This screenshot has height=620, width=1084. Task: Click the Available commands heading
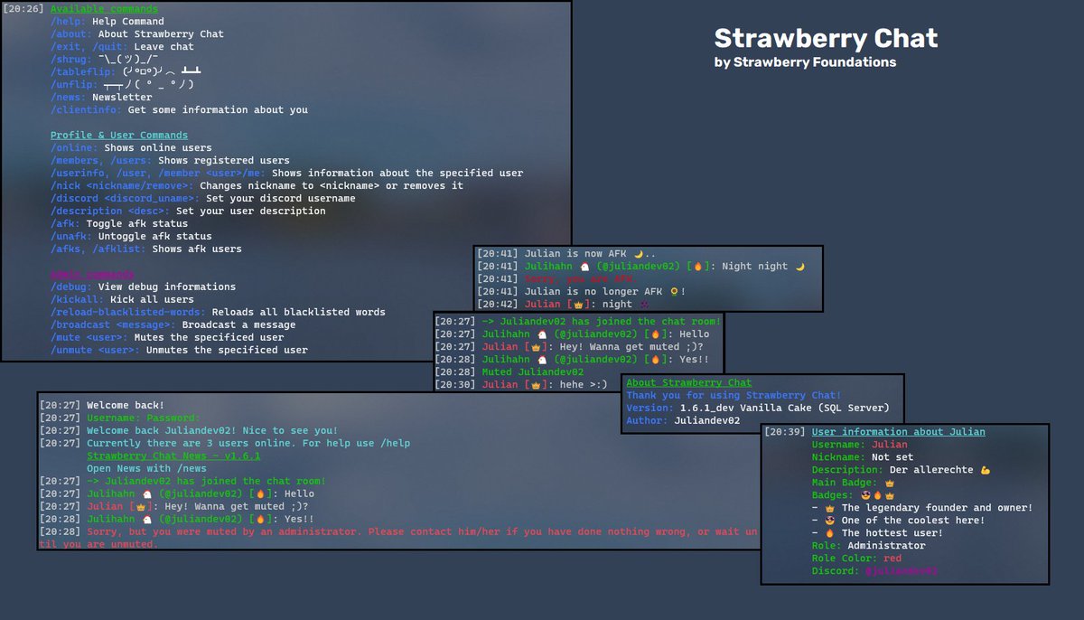104,9
